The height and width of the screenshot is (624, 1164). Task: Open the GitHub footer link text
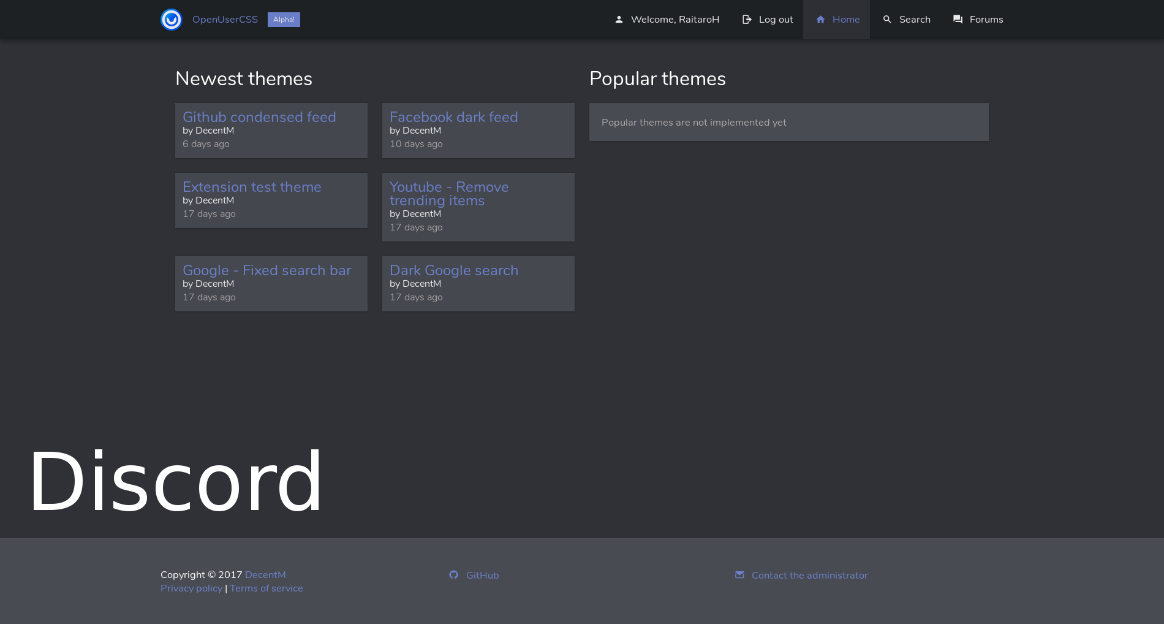(x=482, y=576)
